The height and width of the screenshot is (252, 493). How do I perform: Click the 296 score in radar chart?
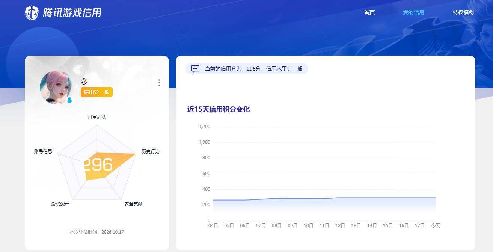98,165
